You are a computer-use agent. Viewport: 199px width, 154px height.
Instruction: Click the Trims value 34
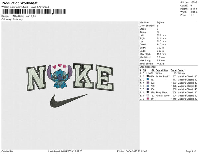[x=158, y=32]
